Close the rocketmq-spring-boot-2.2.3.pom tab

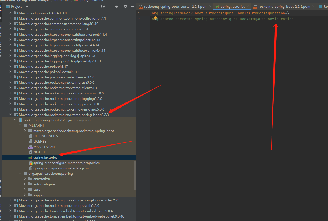313,6
